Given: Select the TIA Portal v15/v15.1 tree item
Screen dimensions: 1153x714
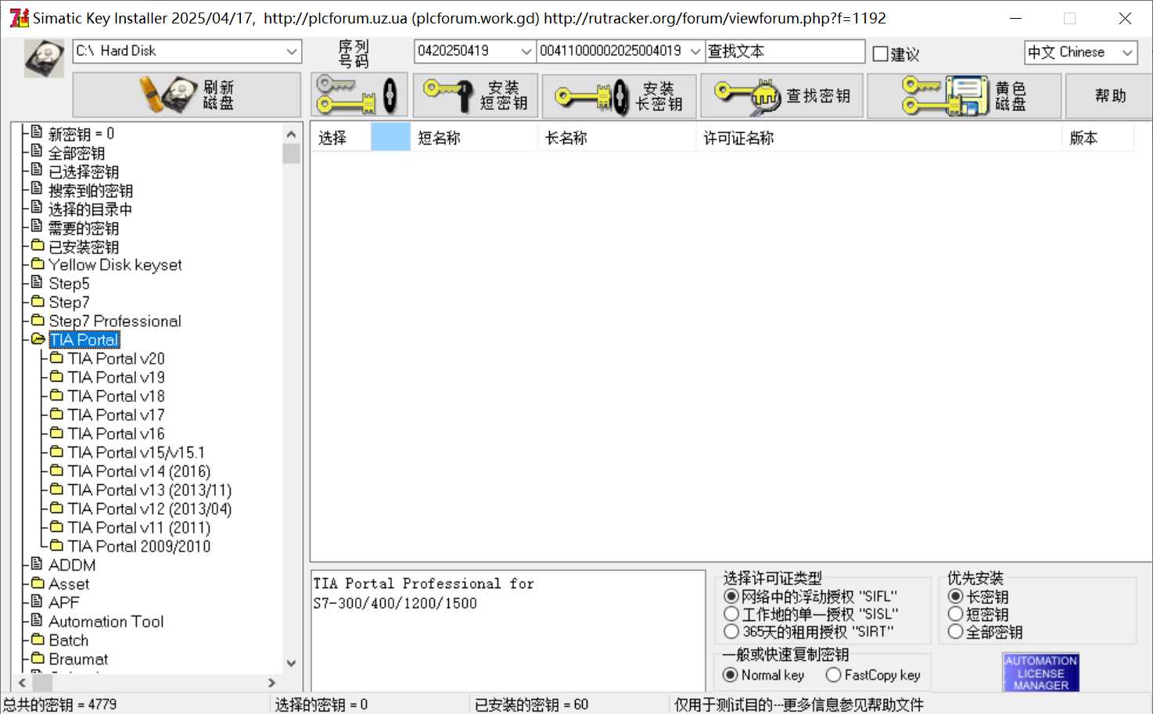Looking at the screenshot, I should pyautogui.click(x=136, y=453).
